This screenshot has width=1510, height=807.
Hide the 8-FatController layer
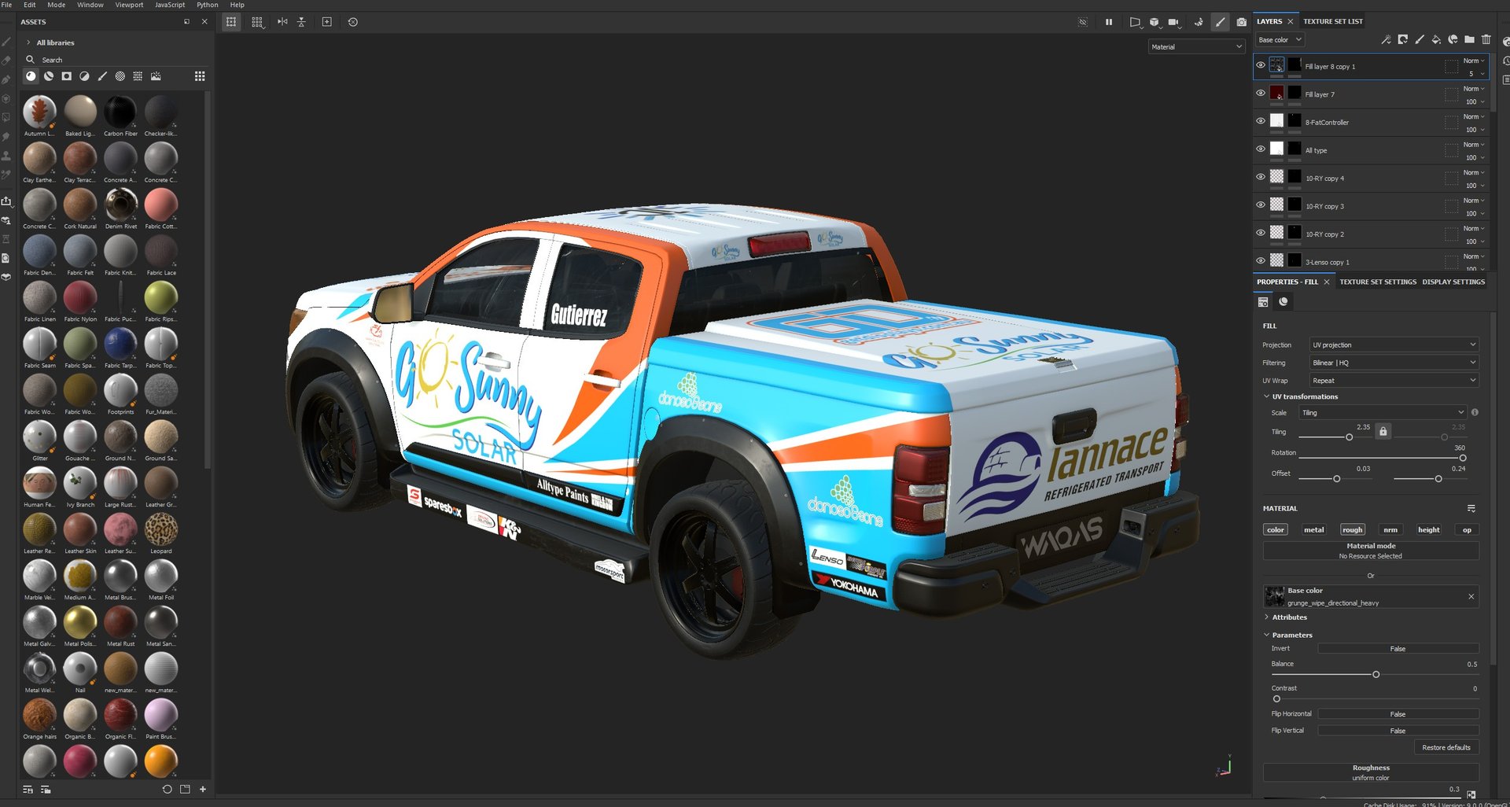1261,121
